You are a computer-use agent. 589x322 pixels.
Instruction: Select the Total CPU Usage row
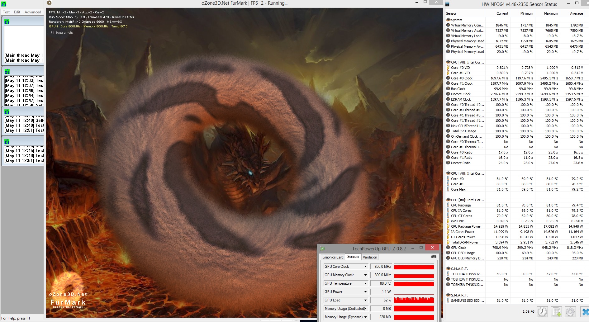point(515,131)
